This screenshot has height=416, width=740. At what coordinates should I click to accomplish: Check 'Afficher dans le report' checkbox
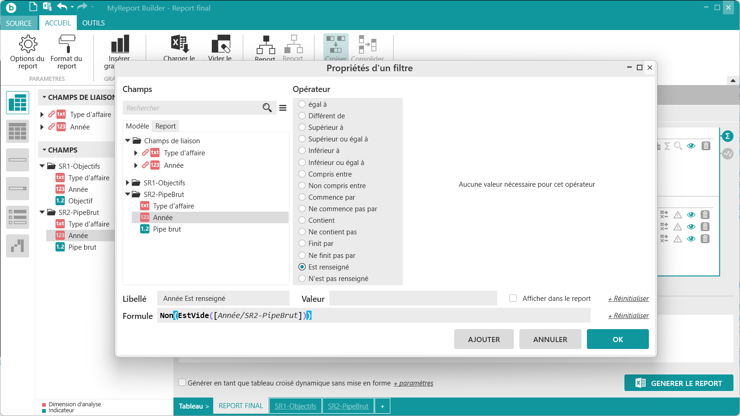tap(513, 299)
